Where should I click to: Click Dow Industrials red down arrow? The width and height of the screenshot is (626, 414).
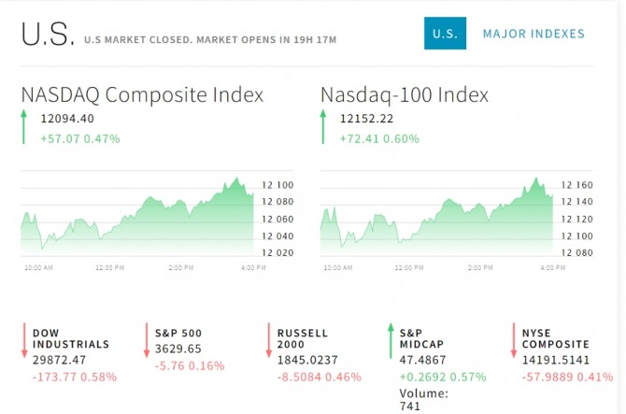tap(23, 340)
